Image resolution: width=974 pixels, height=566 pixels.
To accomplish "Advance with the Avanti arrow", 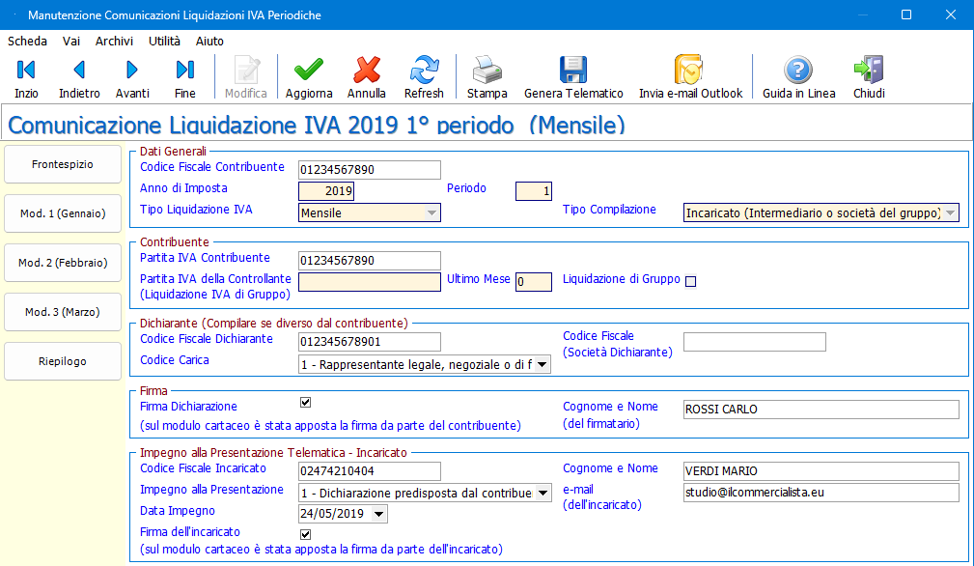I will pyautogui.click(x=132, y=77).
